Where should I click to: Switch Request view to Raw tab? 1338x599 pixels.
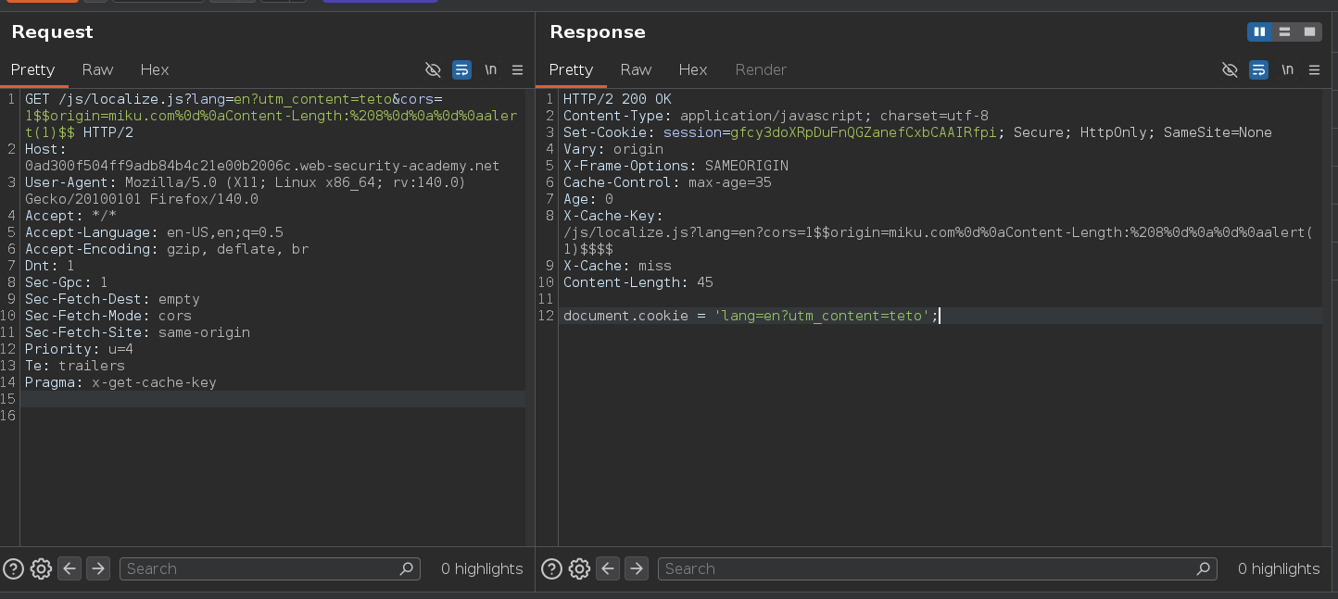(97, 69)
